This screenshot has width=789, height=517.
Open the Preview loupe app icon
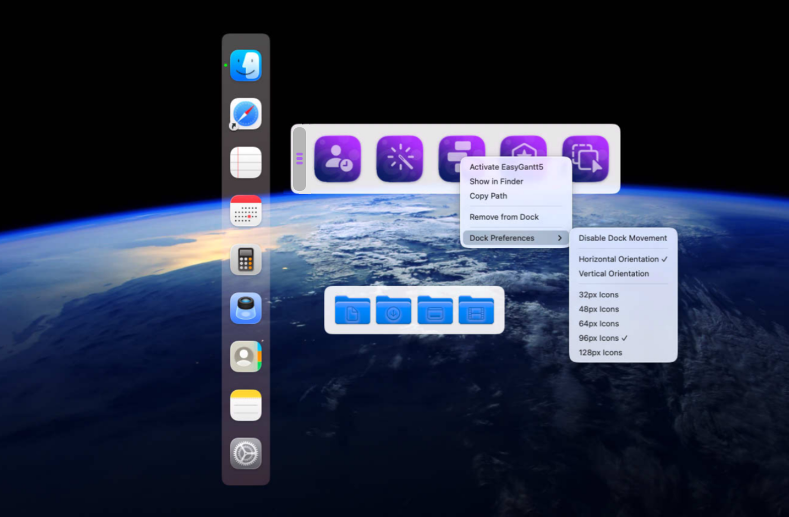click(246, 308)
